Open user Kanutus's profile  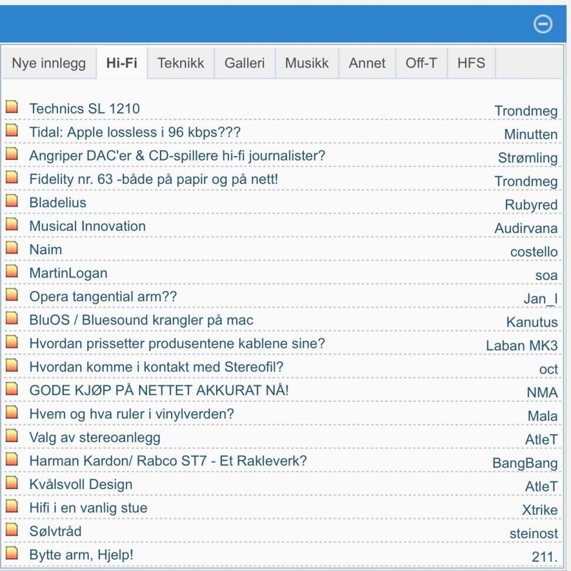532,322
